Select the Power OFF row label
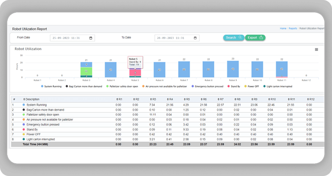Screen dimensions: 332x176 coord(33,134)
